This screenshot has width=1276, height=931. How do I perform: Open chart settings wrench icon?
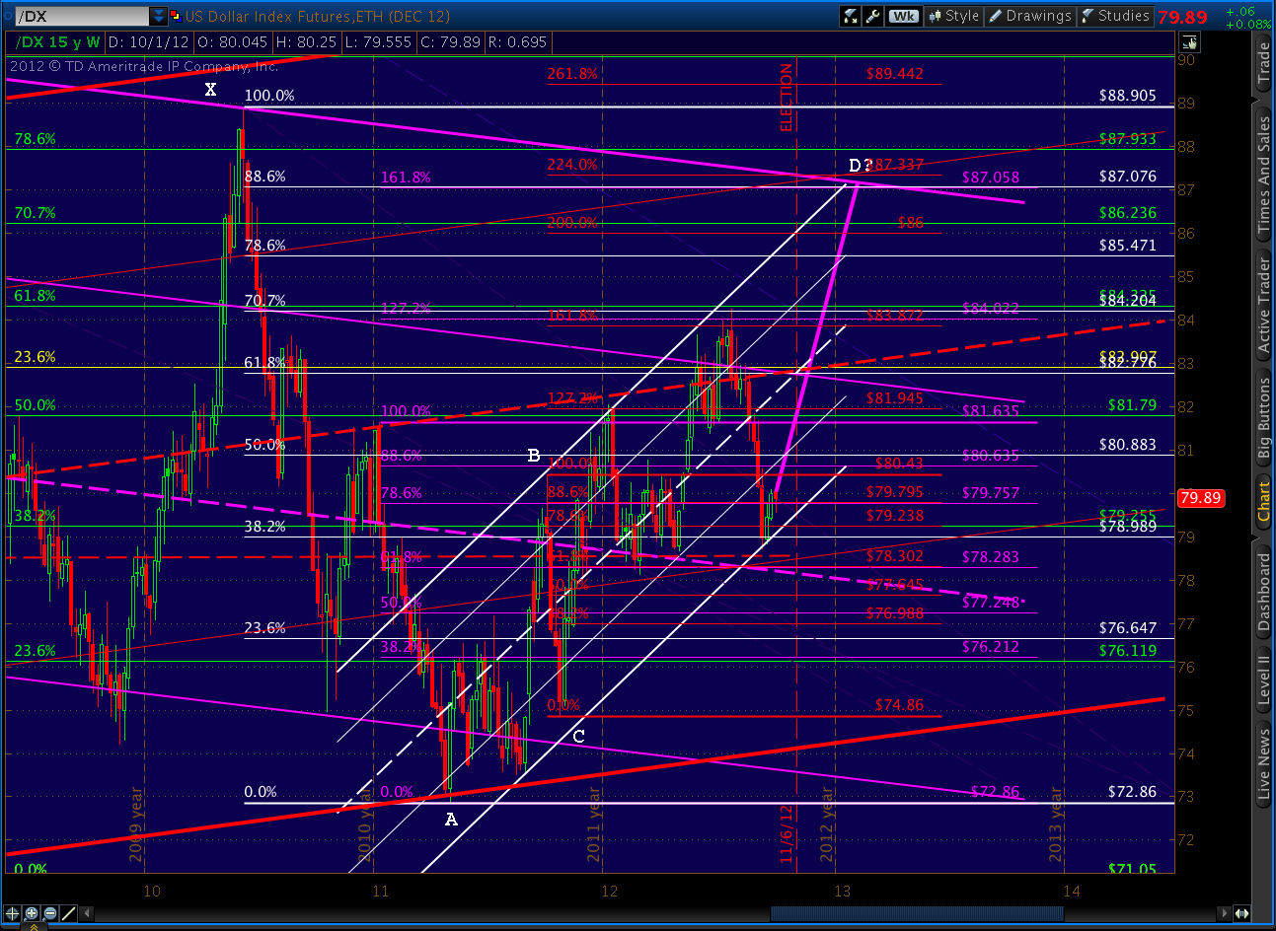(x=872, y=16)
